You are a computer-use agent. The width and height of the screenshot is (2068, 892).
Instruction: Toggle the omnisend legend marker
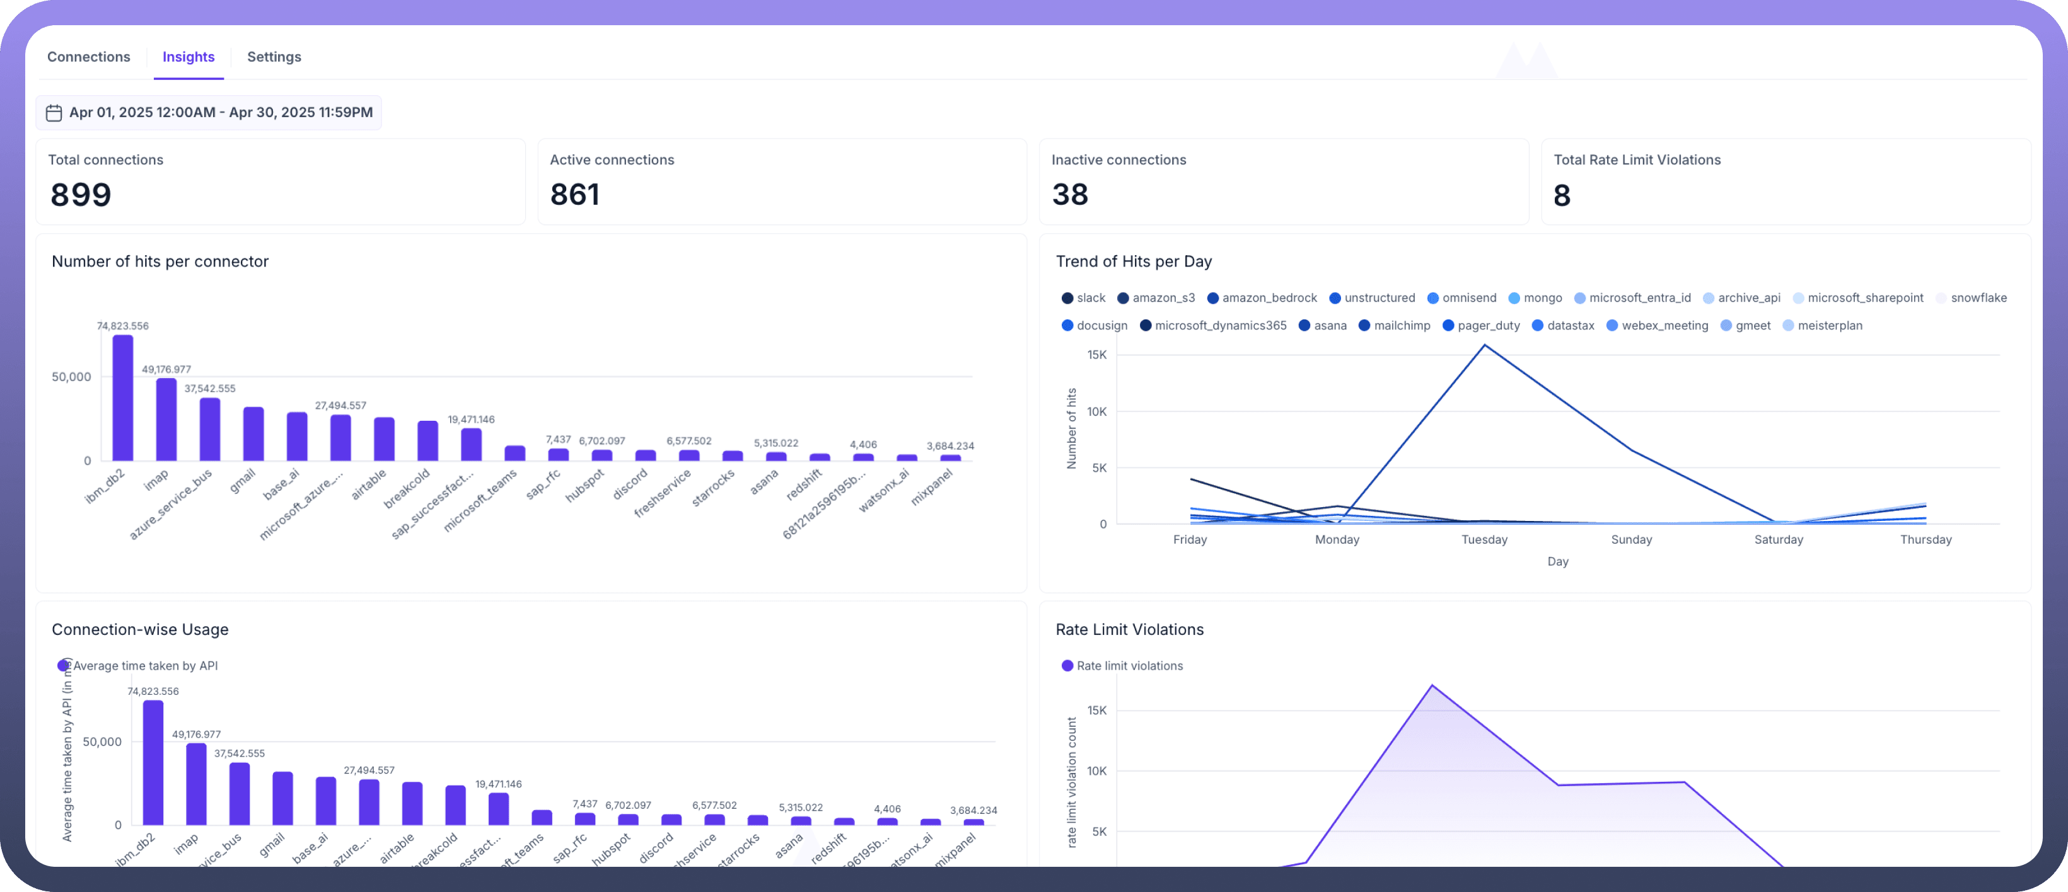[x=1433, y=299]
